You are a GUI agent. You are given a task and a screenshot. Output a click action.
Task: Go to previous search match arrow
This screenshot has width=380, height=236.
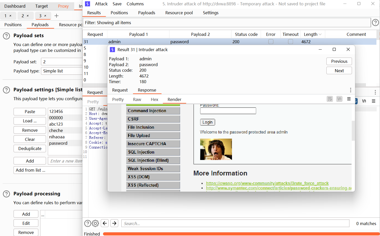105,223
